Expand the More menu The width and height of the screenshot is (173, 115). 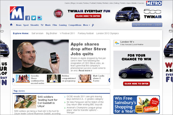86,25
